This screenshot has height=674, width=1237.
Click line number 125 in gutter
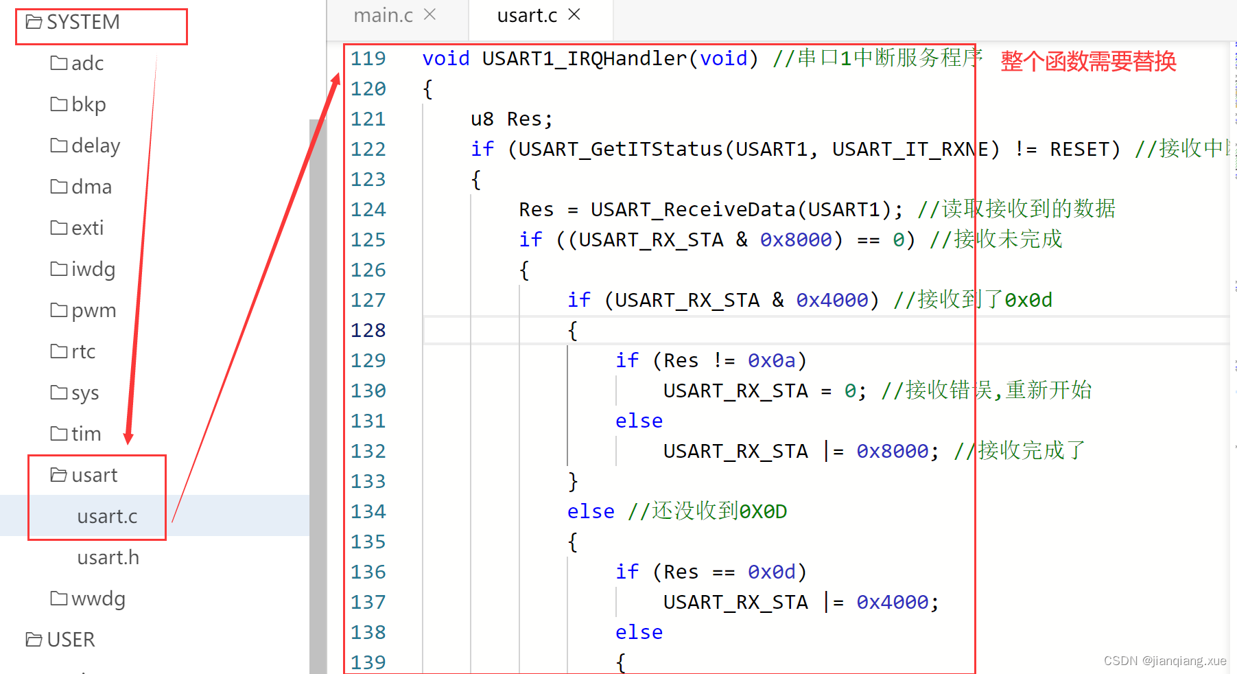(368, 240)
